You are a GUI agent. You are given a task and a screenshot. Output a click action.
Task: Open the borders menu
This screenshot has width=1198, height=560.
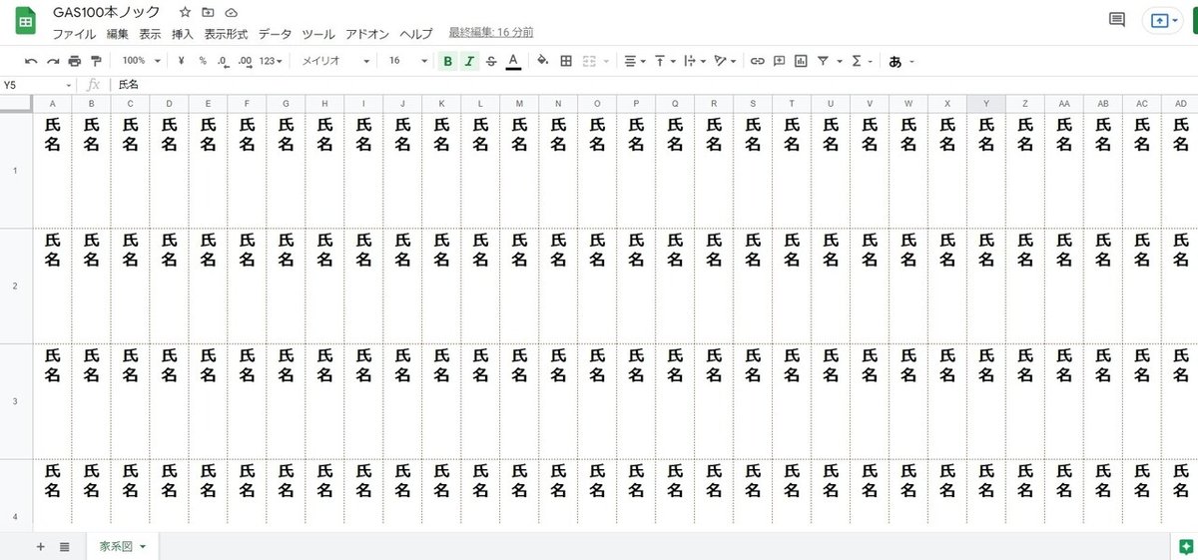pyautogui.click(x=566, y=61)
